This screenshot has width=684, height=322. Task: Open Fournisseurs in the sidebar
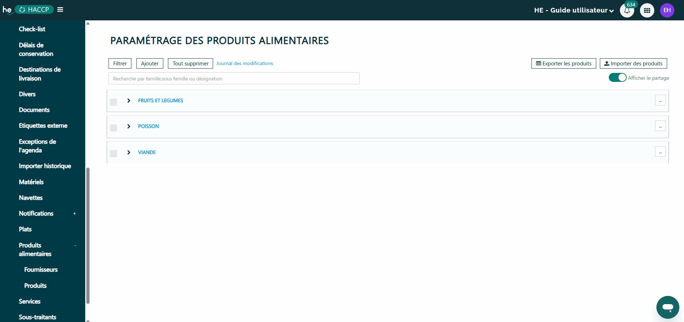click(41, 270)
